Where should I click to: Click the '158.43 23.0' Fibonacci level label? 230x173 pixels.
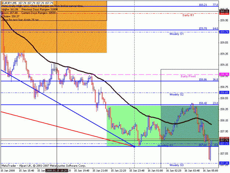(208, 103)
